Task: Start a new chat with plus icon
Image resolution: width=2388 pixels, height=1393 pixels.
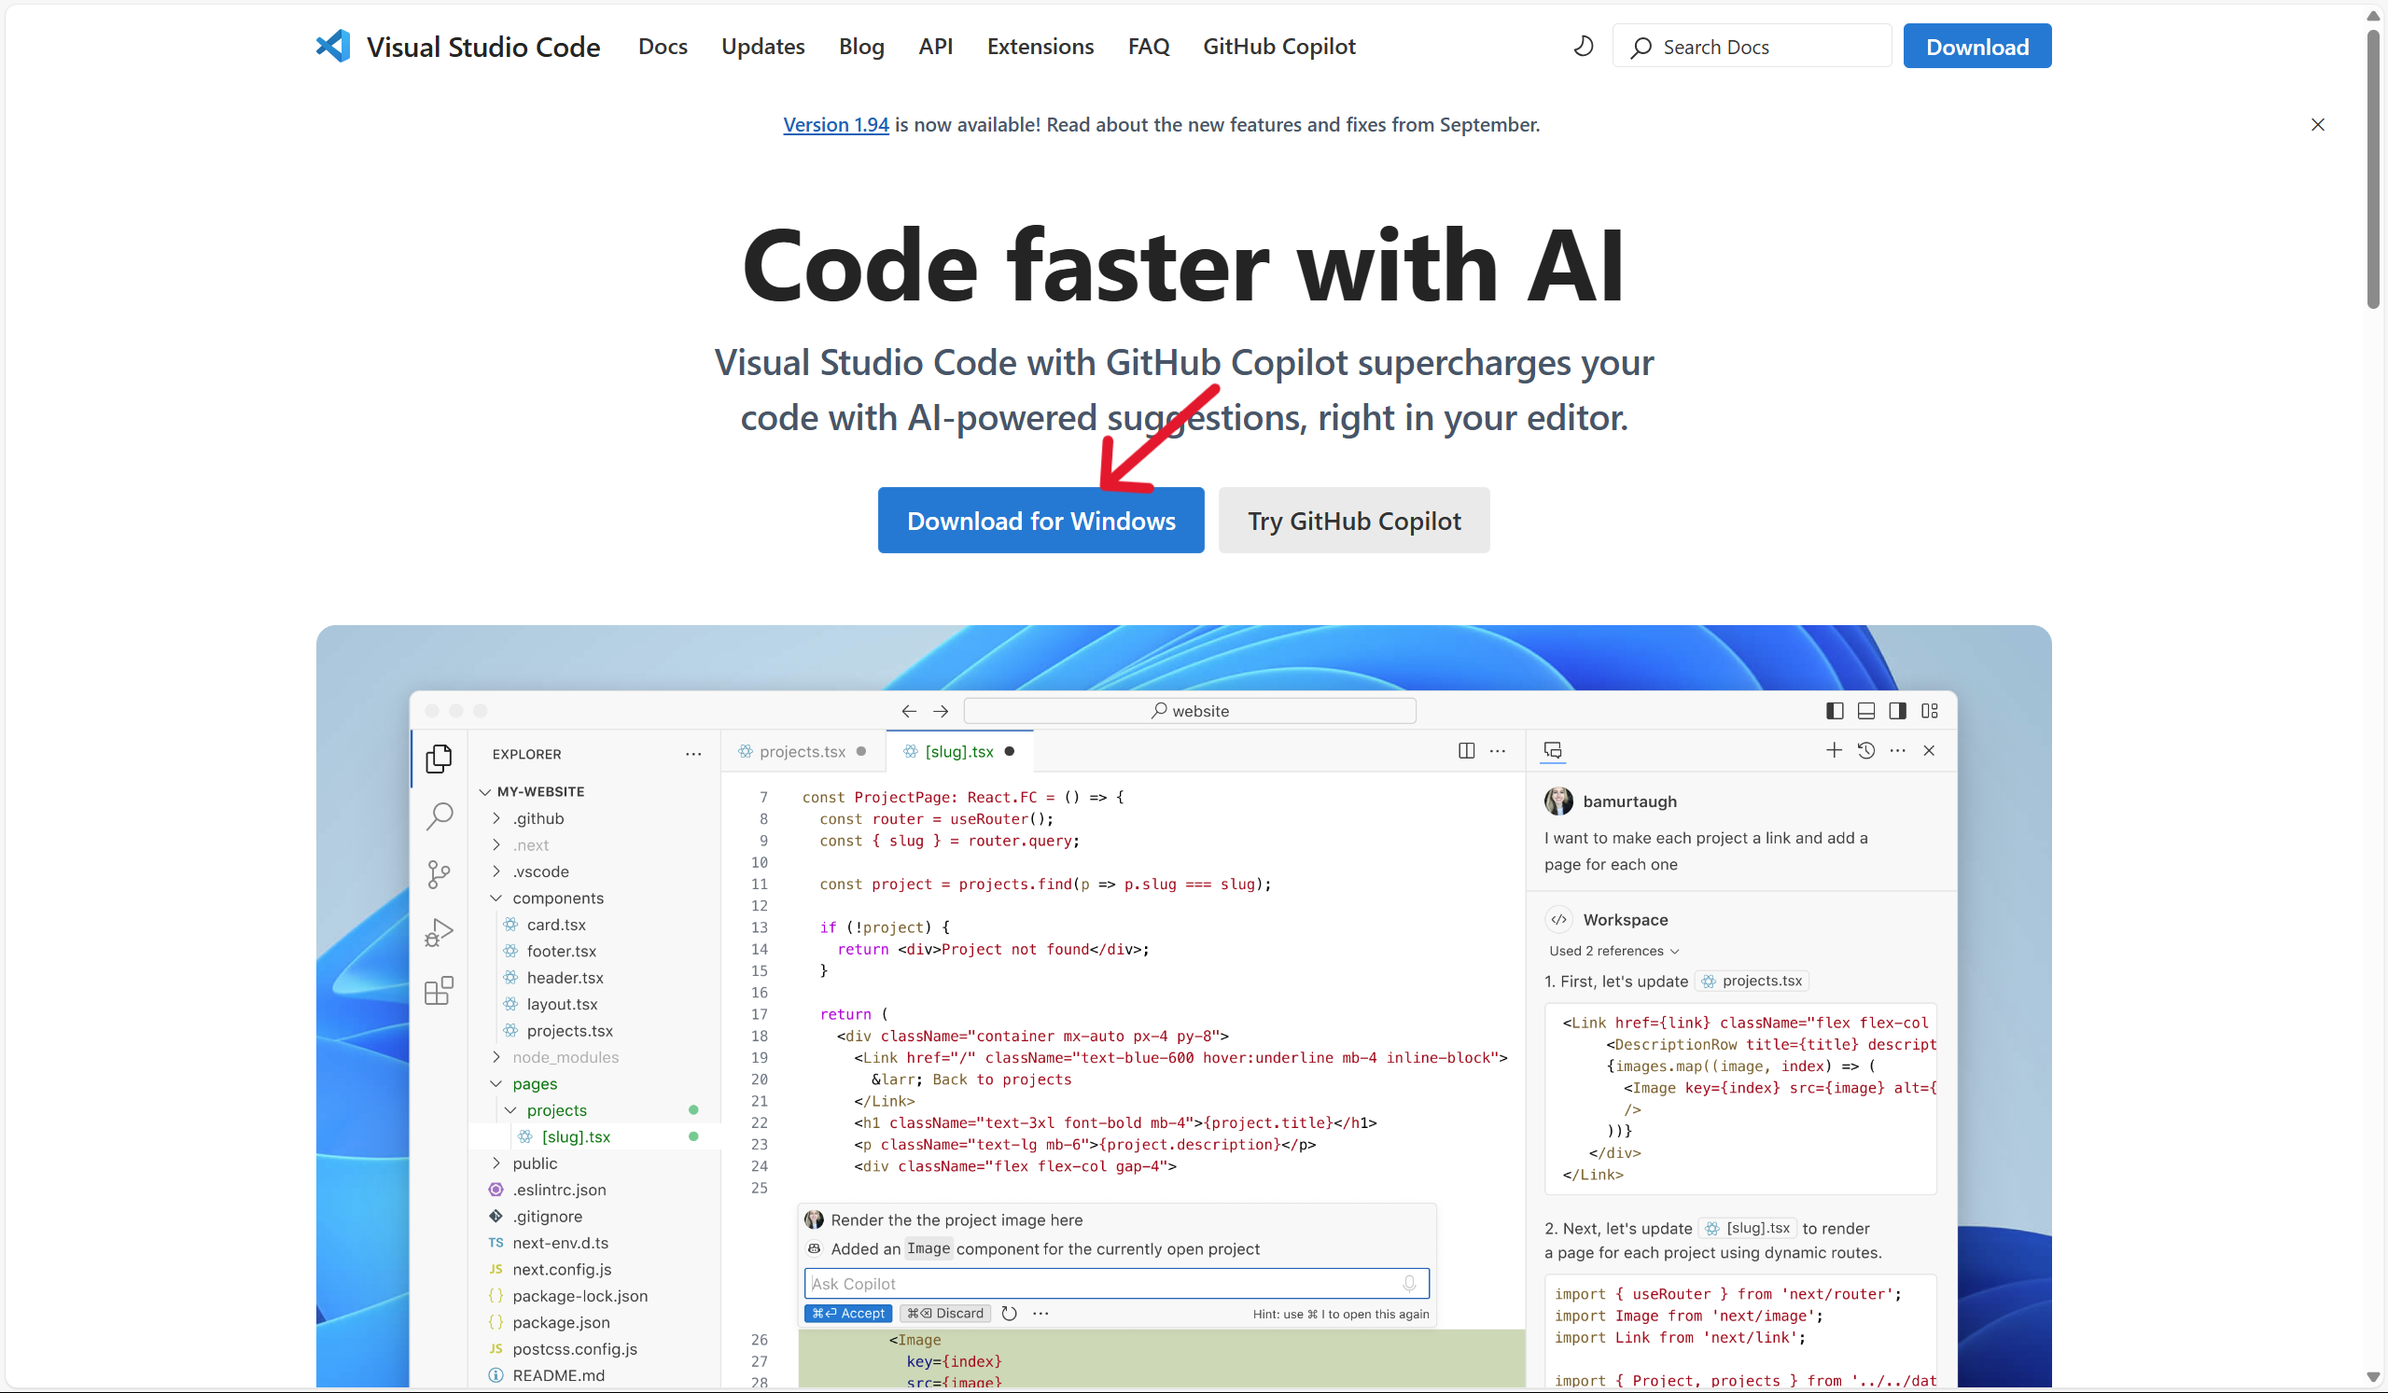Action: (x=1834, y=750)
